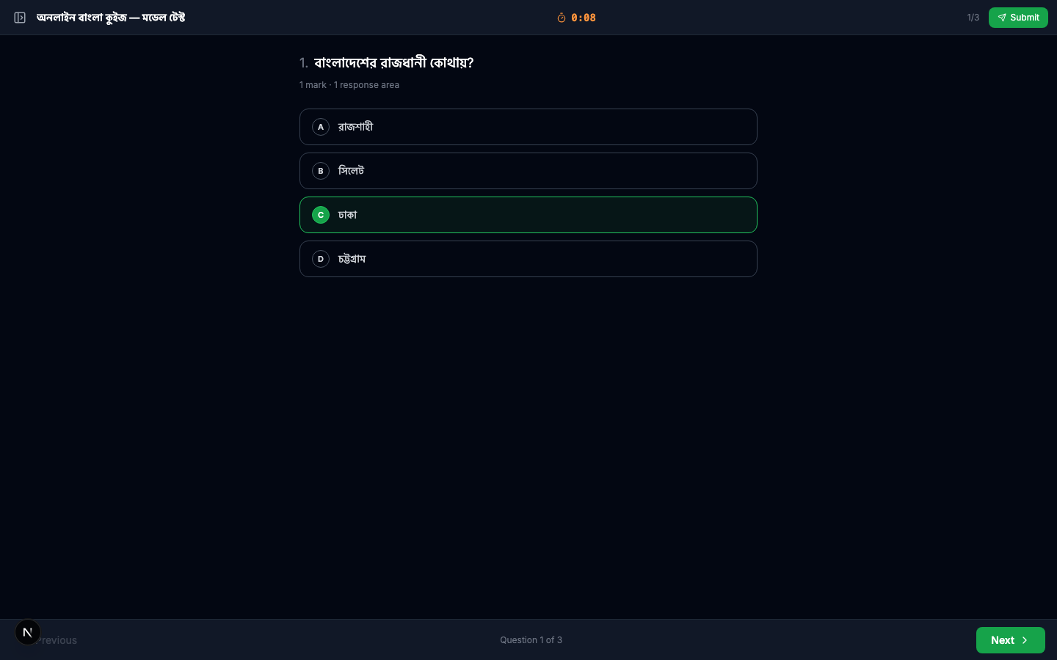1057x660 pixels.
Task: Select the answer option রাজশাহী
Action: coord(528,127)
